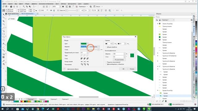The image size is (198, 111).
Task: Tick the Общие атрибуты checkbox
Action: (106, 47)
